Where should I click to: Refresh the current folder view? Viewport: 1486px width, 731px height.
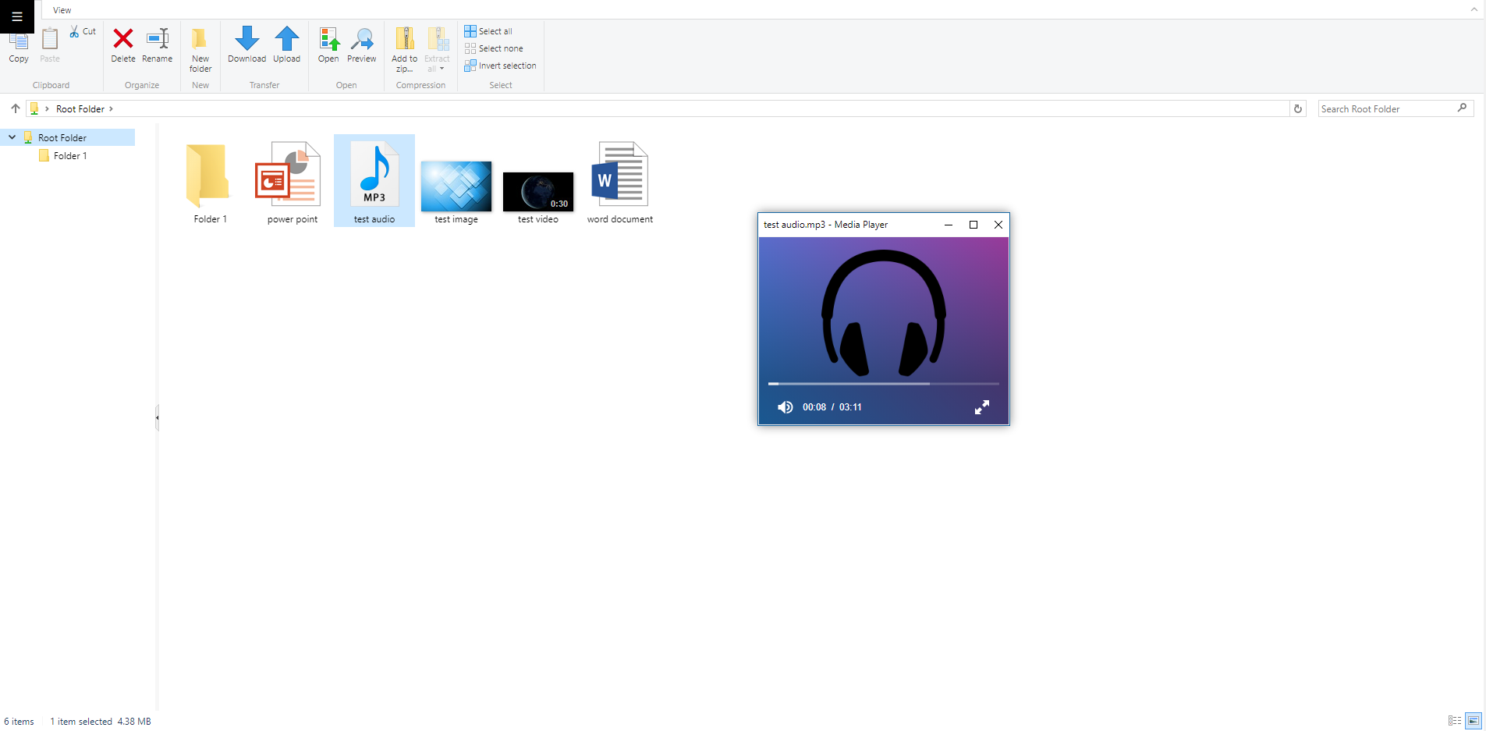1298,109
